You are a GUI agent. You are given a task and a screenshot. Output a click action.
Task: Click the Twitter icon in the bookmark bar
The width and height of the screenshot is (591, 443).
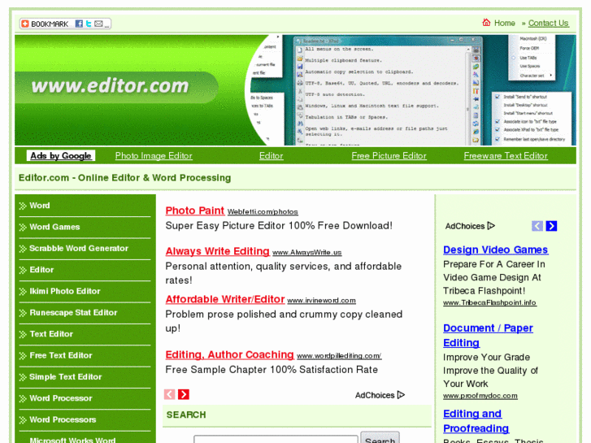click(89, 24)
